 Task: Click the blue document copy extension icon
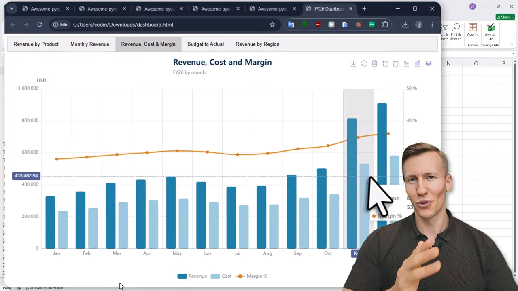point(345,25)
